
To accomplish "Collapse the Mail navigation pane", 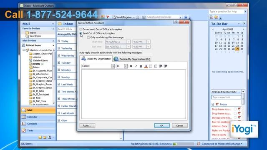I will tap(53, 24).
